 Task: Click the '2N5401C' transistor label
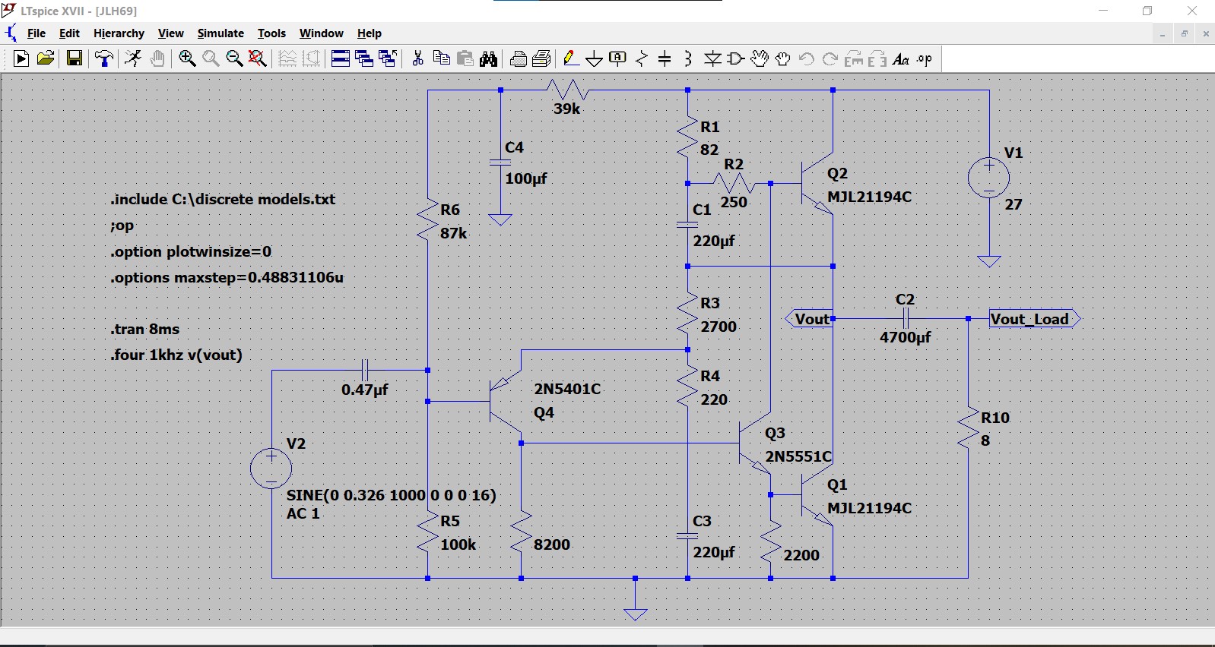tap(567, 389)
